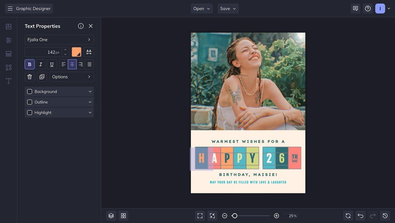Open the Text tool sidebar icon
Image resolution: width=395 pixels, height=223 pixels.
(x=8, y=81)
